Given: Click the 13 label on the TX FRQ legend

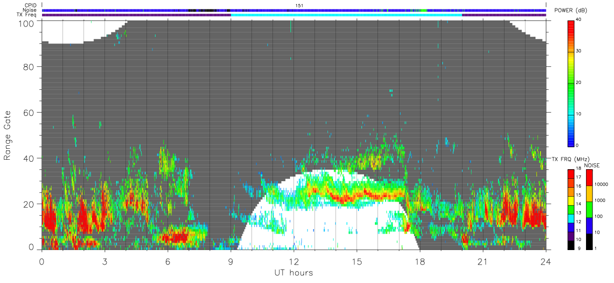Looking at the screenshot, I should pos(578,213).
